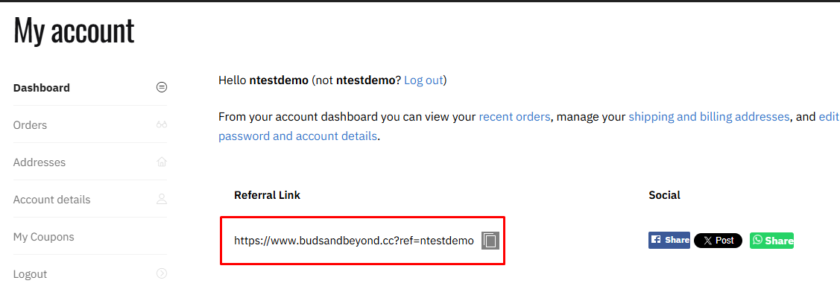The height and width of the screenshot is (292, 840).
Task: Open the Dashboard sidebar item
Action: [90, 87]
